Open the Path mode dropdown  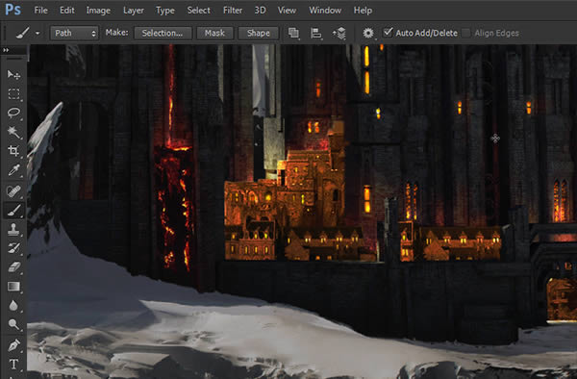point(74,33)
